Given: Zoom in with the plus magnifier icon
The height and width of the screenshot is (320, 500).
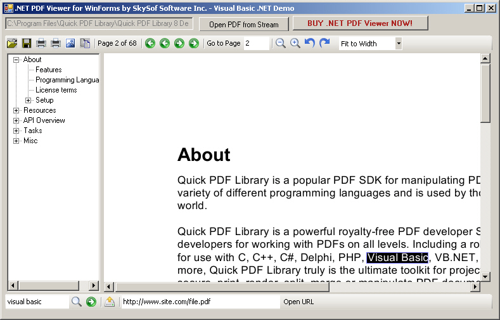Looking at the screenshot, I should tap(295, 43).
